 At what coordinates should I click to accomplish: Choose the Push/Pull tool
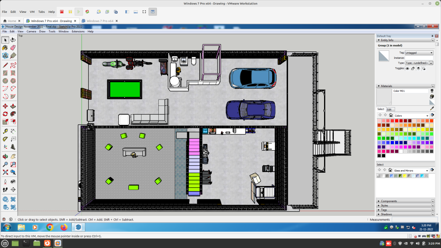13,106
